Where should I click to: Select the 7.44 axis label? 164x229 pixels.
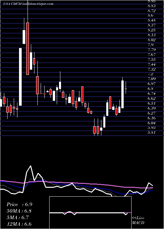[x=152, y=64]
